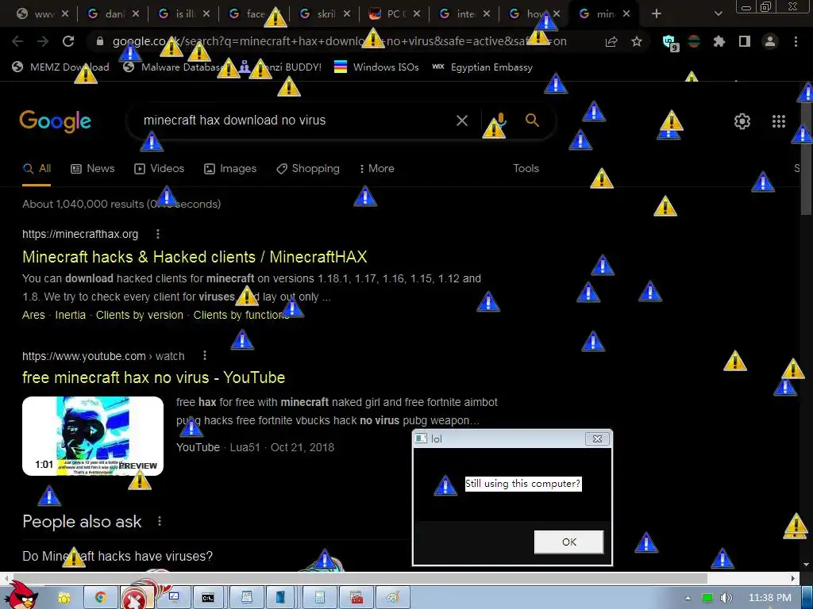
Task: Open the Windows ISOs bookmark
Action: pos(376,67)
